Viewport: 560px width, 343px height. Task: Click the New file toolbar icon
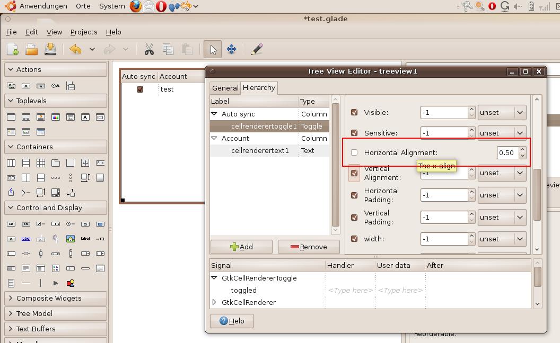click(13, 49)
